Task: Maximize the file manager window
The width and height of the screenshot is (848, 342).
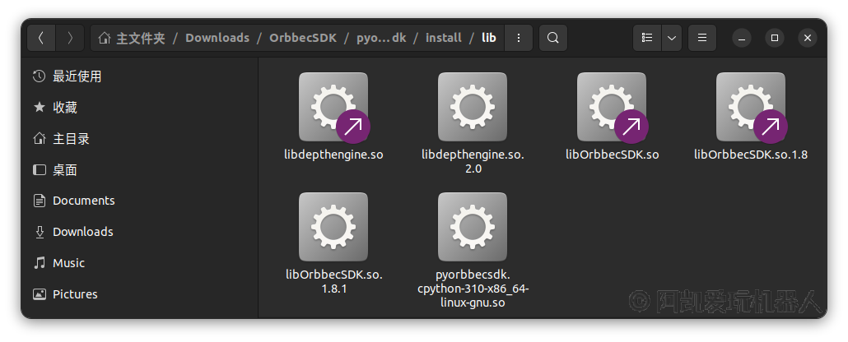Action: click(775, 38)
